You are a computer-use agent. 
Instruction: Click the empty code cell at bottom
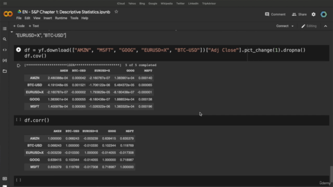pyautogui.click(x=171, y=181)
